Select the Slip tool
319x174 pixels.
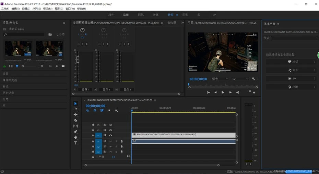(x=75, y=126)
